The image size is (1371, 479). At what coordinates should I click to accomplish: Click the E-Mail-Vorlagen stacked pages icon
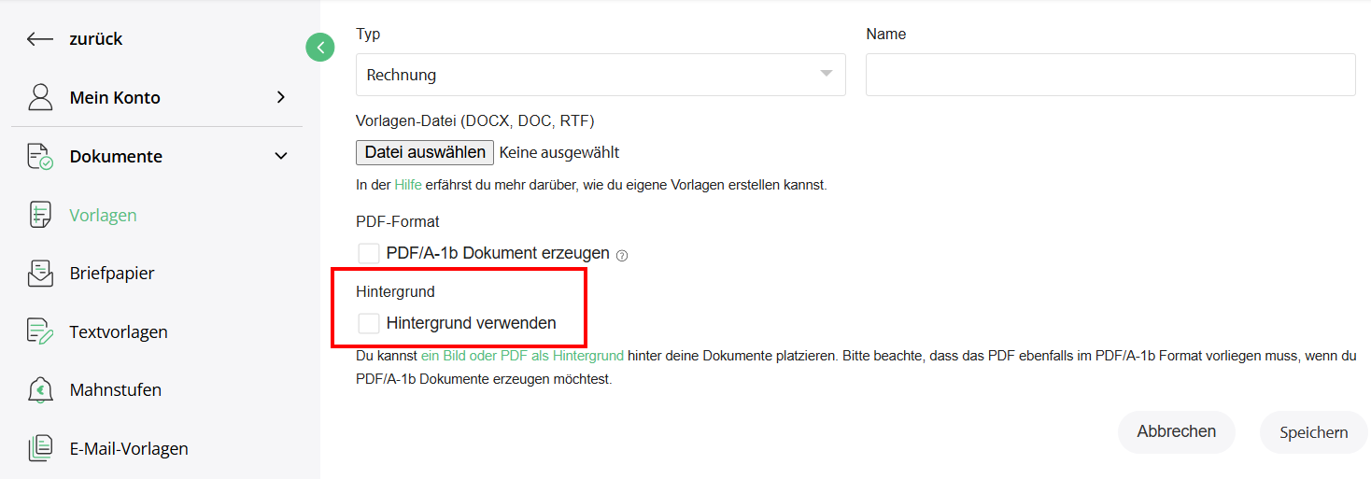click(40, 448)
